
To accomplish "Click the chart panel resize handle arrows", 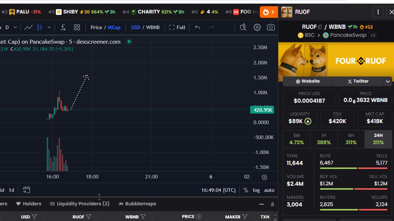I will tap(99, 197).
